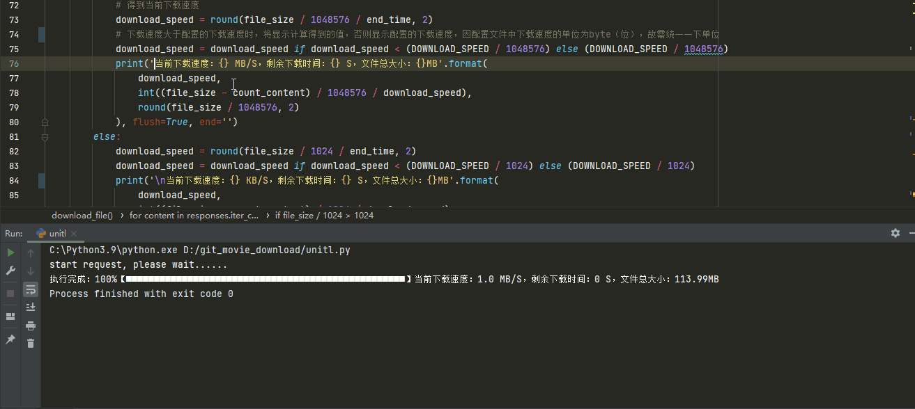The width and height of the screenshot is (915, 409).
Task: Click the stop process square icon
Action: click(10, 293)
